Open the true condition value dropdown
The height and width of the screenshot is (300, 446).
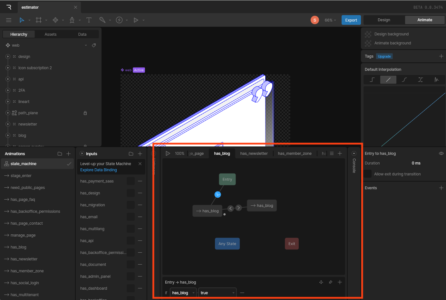217,293
